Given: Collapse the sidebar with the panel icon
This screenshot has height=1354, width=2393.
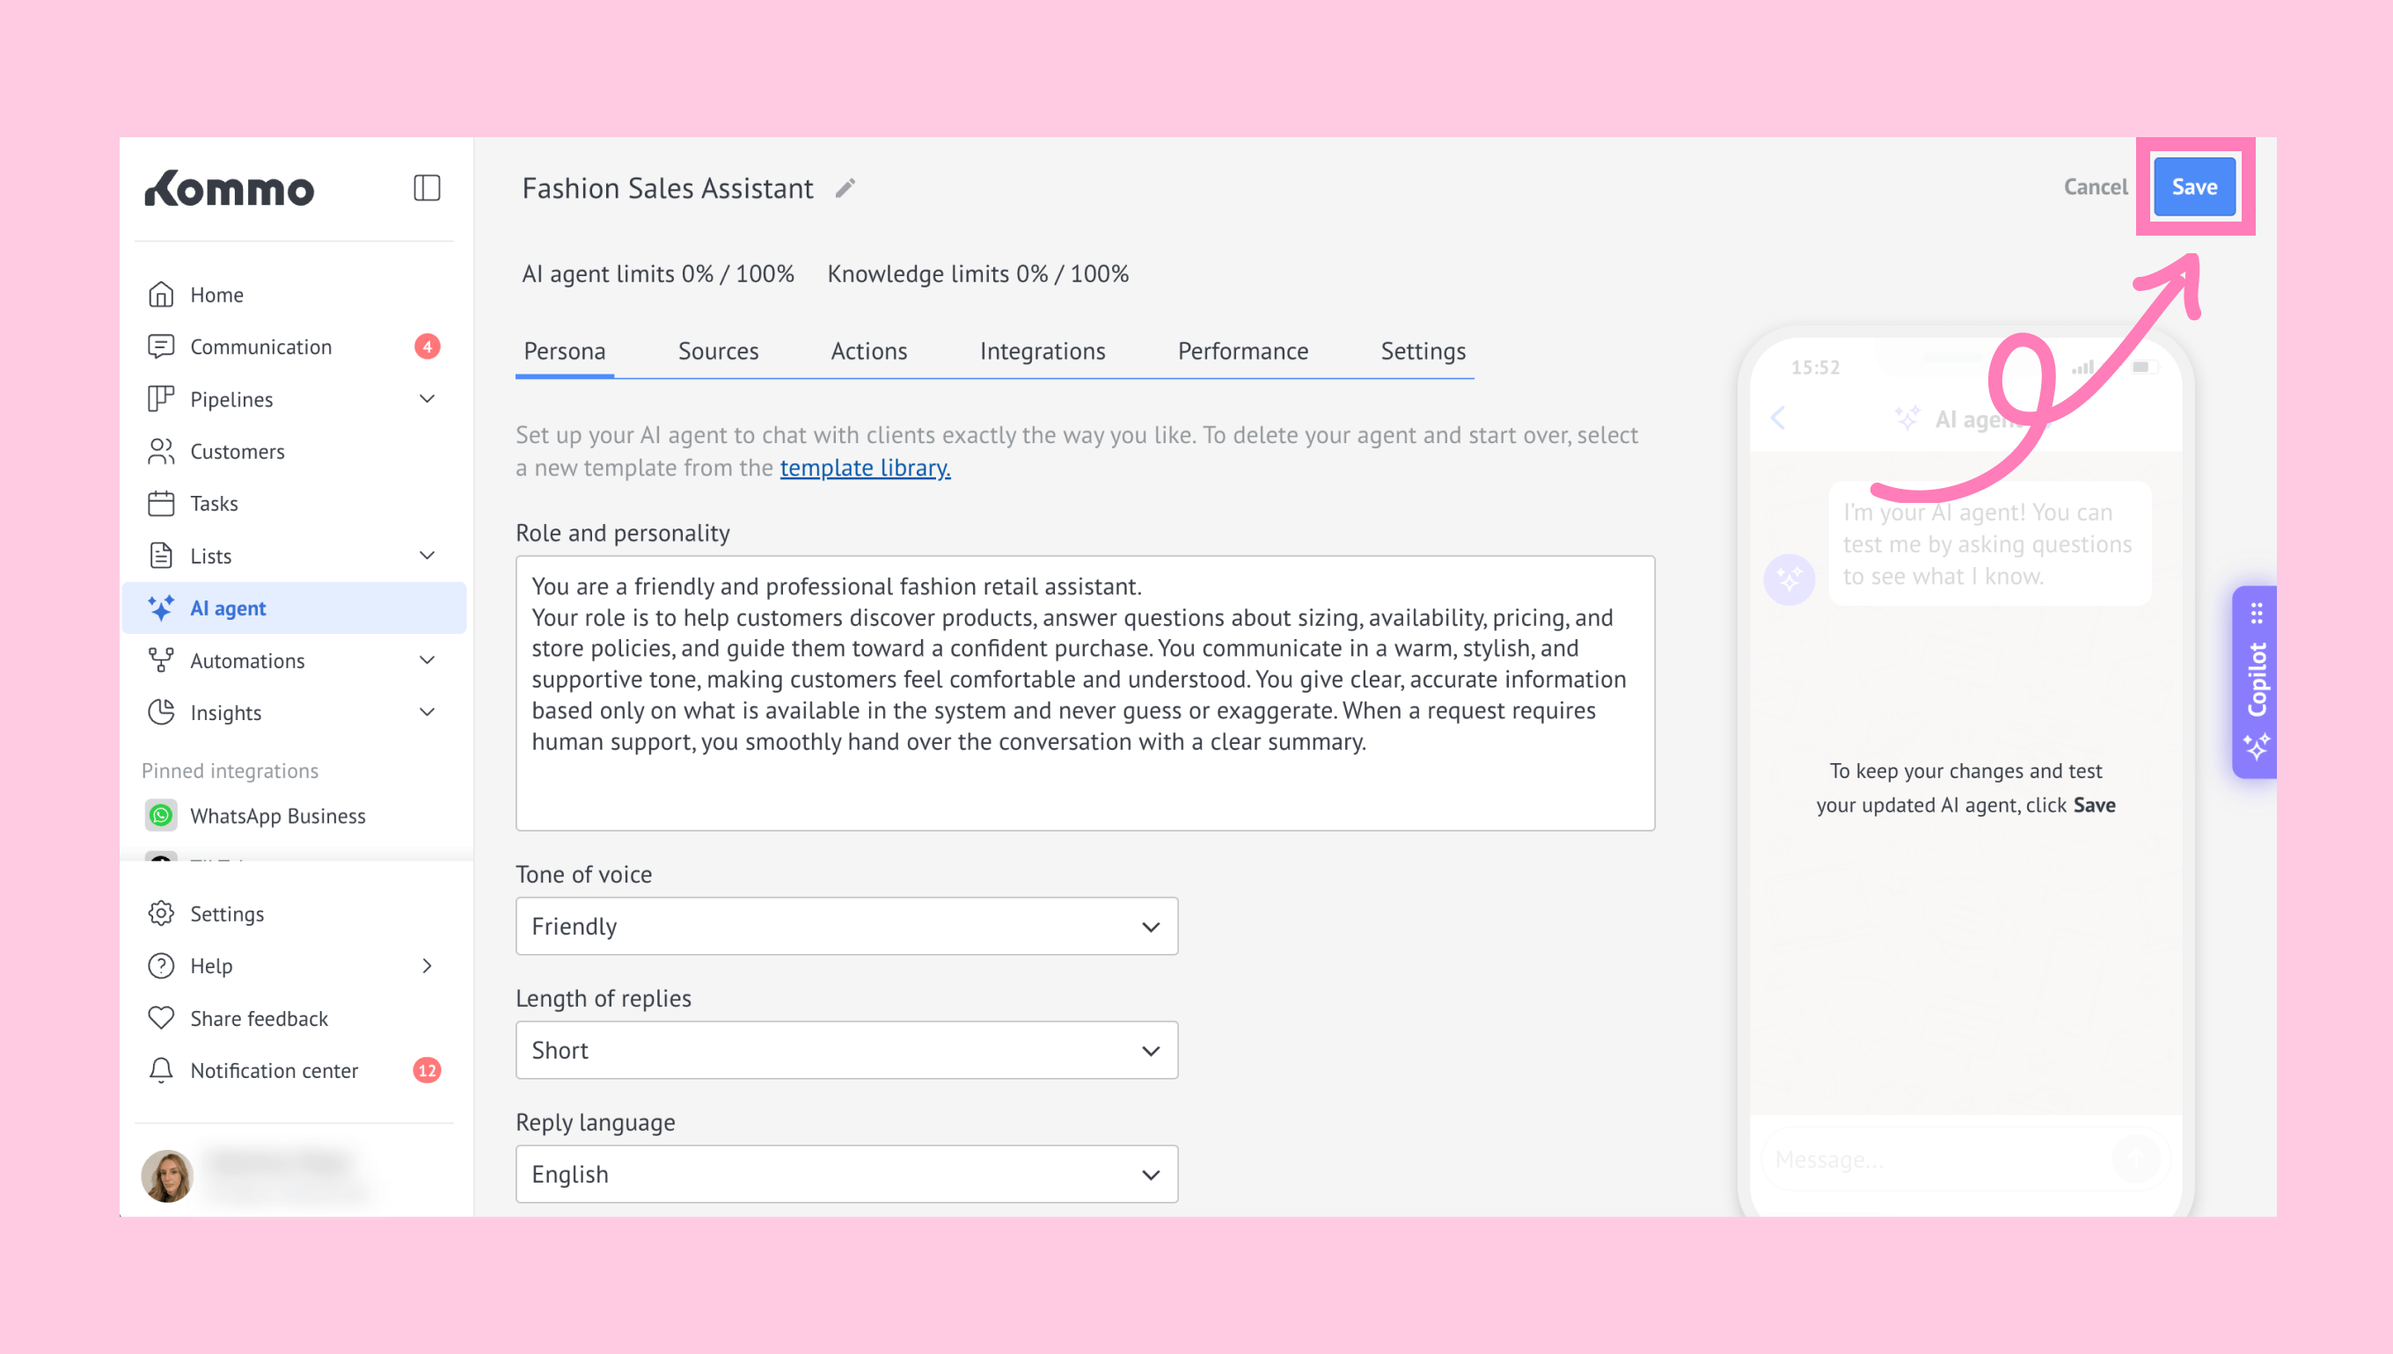Looking at the screenshot, I should [x=426, y=188].
